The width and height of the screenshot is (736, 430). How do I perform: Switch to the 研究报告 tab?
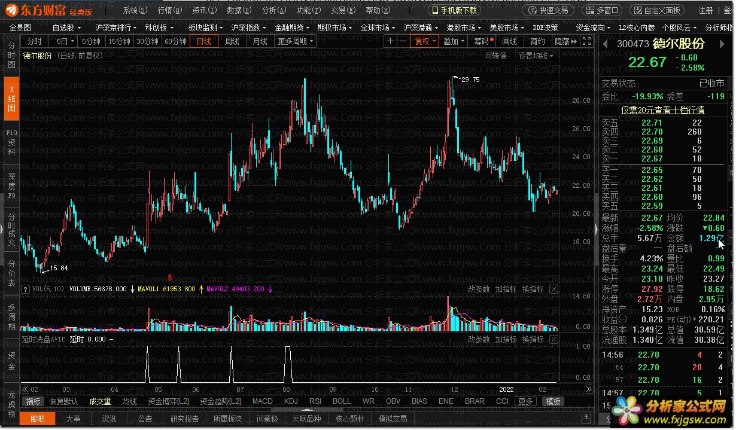[184, 419]
